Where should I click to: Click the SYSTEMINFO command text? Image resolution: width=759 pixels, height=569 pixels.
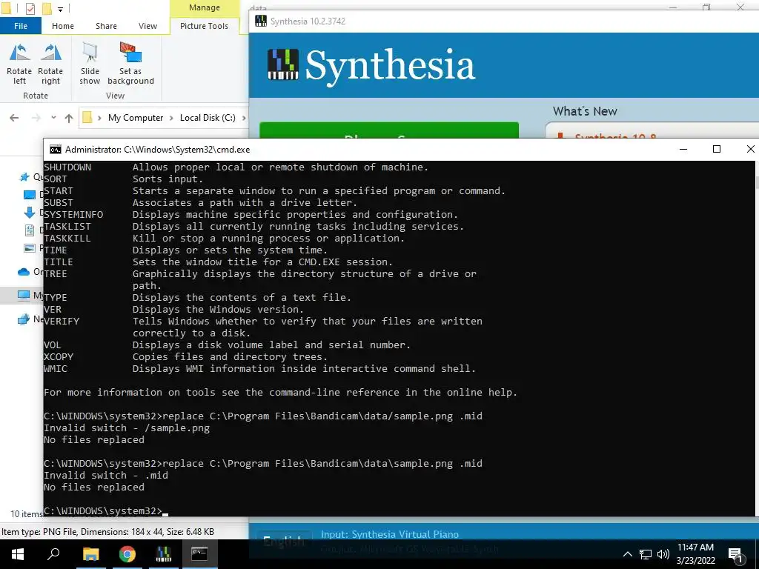click(x=73, y=214)
